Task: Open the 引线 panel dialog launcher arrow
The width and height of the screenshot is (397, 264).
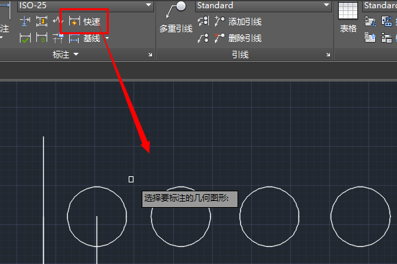Action: click(x=329, y=55)
